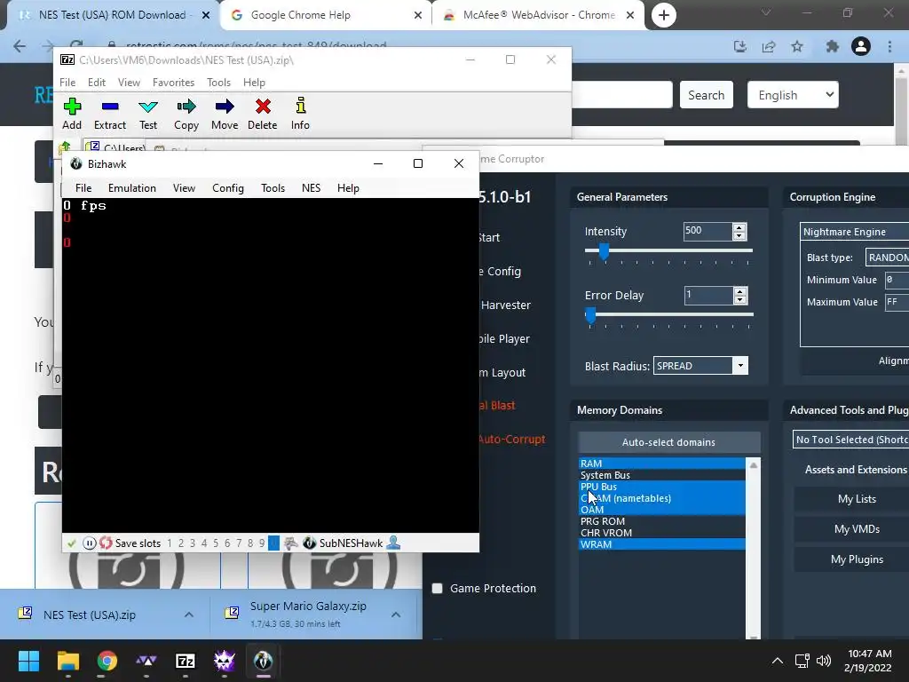
Task: Click the SubNESHawk core icon
Action: pos(310,543)
